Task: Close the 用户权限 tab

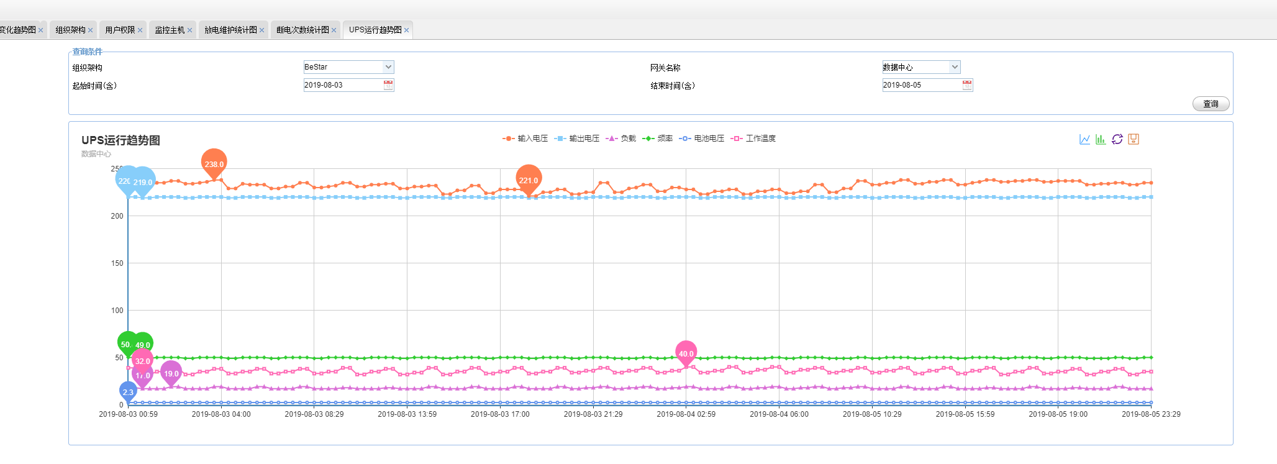Action: [x=140, y=30]
